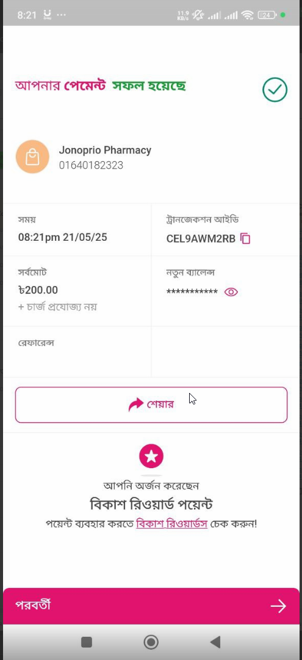This screenshot has width=302, height=660.
Task: Tap the merchant number 01640182323
Action: click(x=91, y=166)
